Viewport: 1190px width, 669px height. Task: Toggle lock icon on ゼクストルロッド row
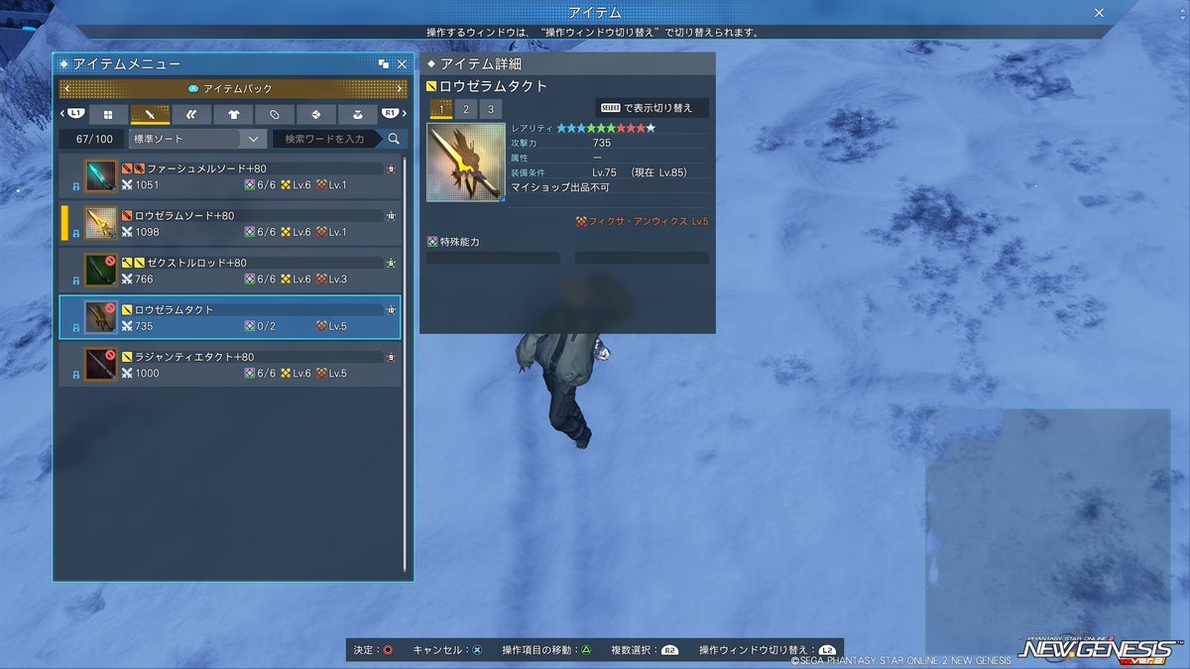pyautogui.click(x=76, y=279)
